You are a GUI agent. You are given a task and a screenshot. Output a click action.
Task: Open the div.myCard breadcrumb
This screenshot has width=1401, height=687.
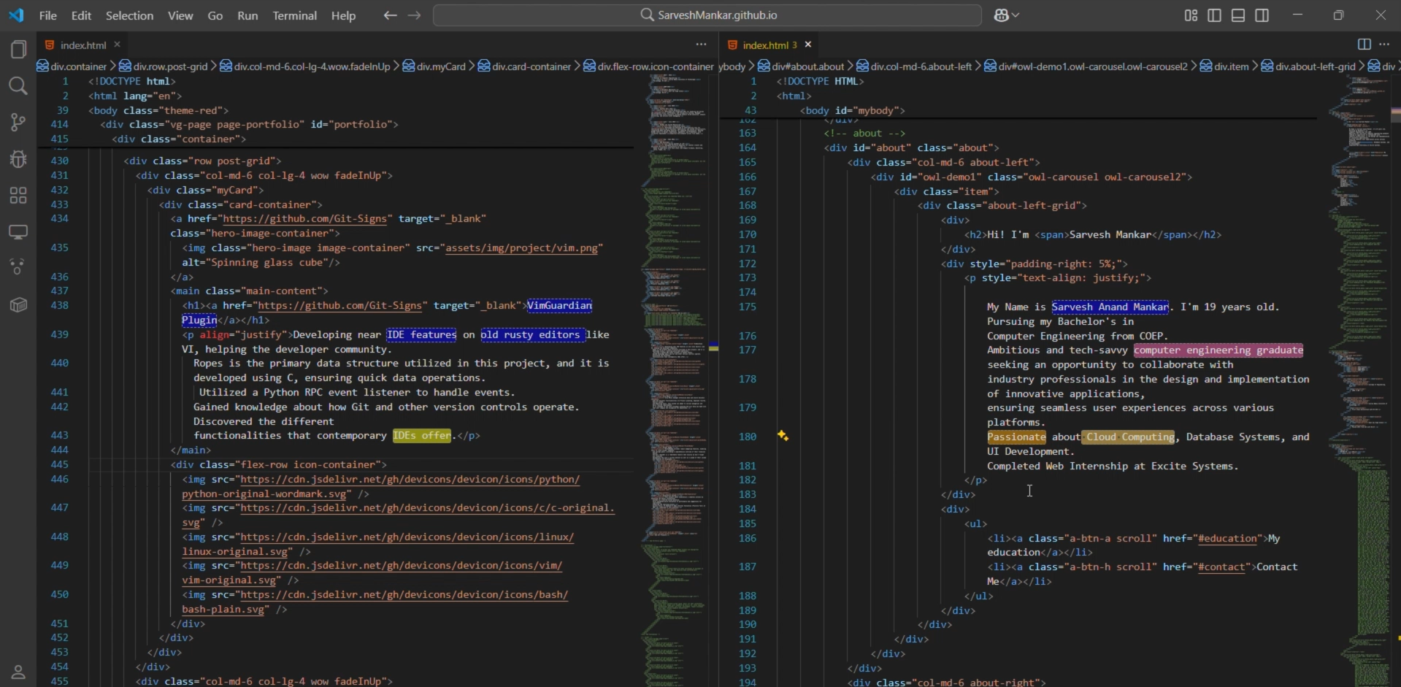click(434, 66)
